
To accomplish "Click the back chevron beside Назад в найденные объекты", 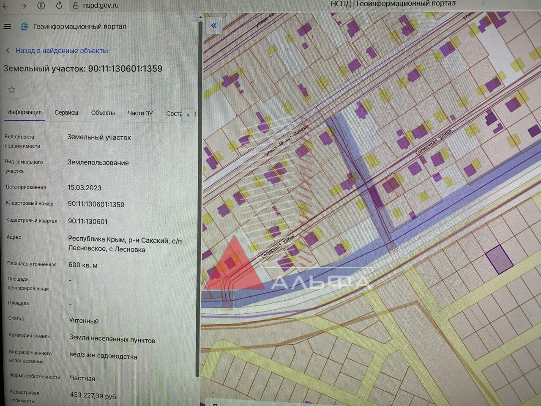I will pyautogui.click(x=8, y=50).
